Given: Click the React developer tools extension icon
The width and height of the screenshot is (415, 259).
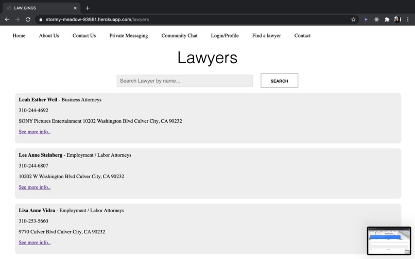Looking at the screenshot, I should 376,20.
